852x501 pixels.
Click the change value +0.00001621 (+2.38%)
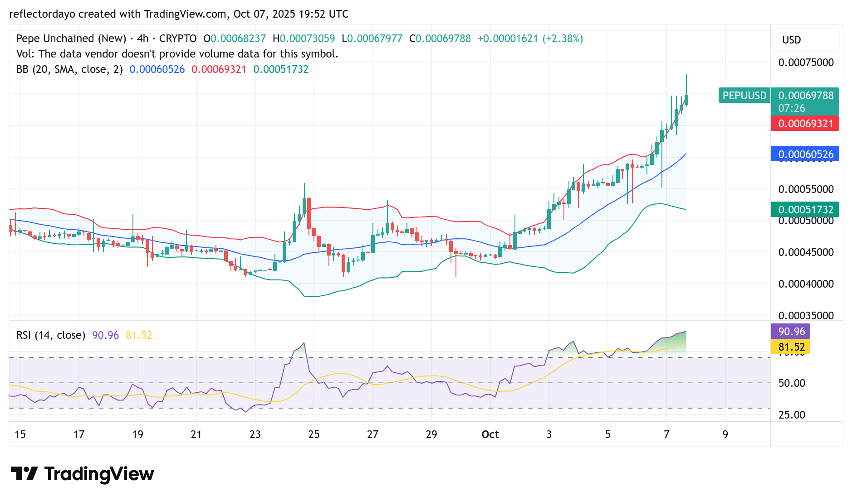point(530,39)
